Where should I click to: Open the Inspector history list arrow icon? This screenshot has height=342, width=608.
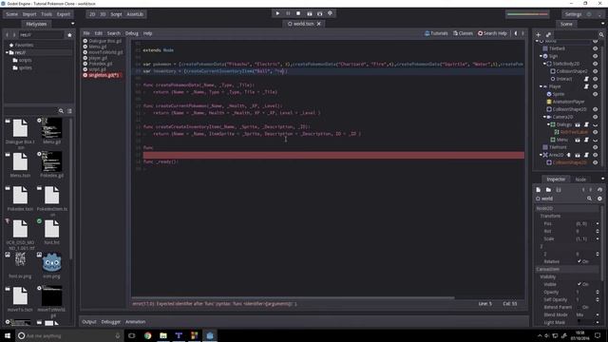(599, 190)
